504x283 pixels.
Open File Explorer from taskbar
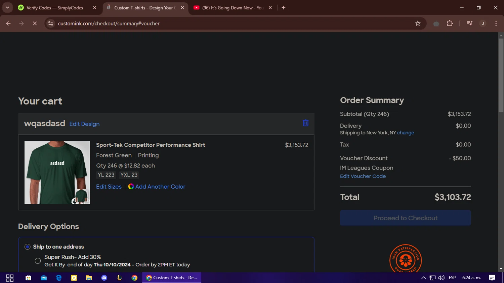coord(89,278)
